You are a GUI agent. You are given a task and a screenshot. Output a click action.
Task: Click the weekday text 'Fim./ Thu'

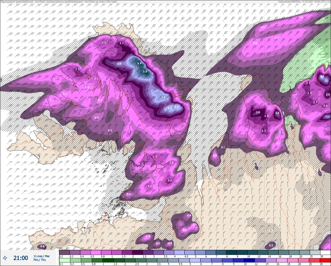click(40, 260)
